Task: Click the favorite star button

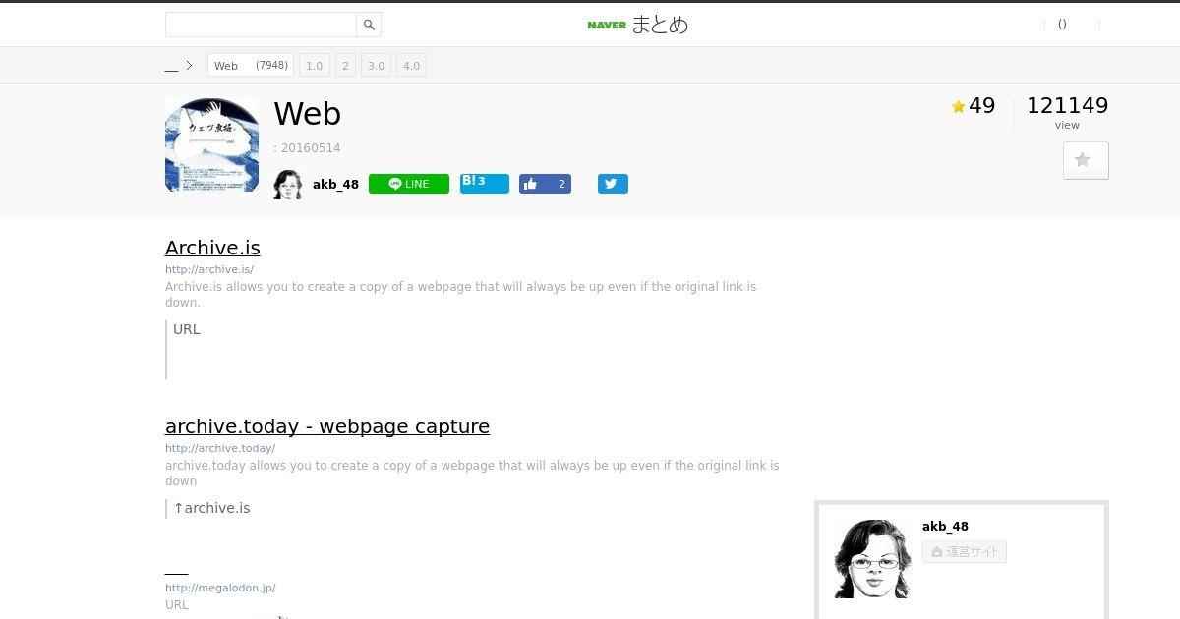Action: [x=1086, y=160]
